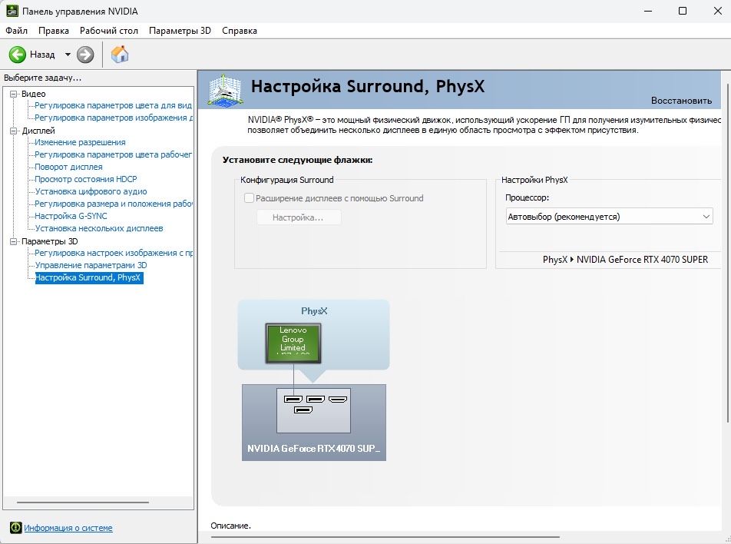Open the PhysX processor dropdown
Screen dimensions: 731x544
[610, 217]
